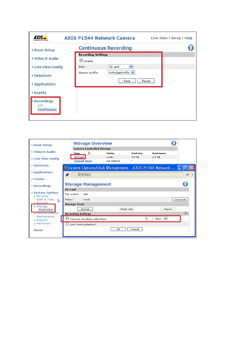Screen dimensions: 239x339
Task: Maximize the Disk Management popup window
Action: (x=186, y=168)
